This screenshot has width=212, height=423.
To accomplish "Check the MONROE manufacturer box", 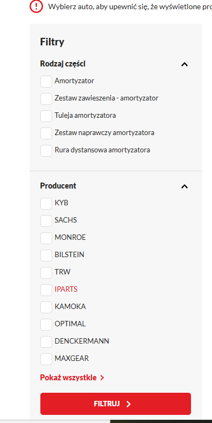I will click(46, 238).
